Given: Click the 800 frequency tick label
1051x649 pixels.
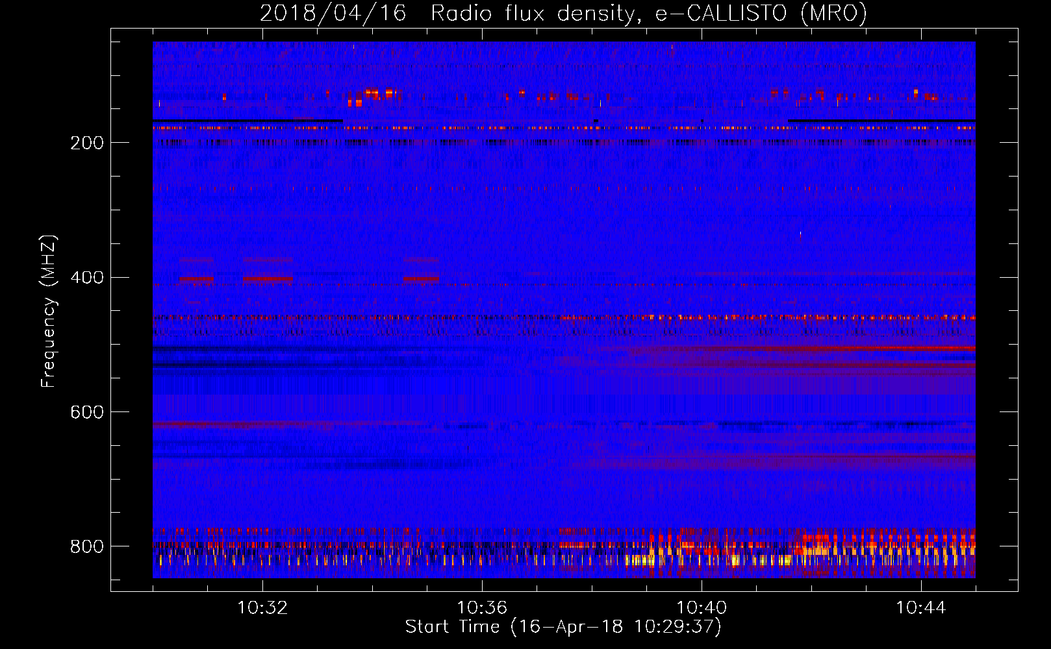Looking at the screenshot, I should [x=87, y=546].
